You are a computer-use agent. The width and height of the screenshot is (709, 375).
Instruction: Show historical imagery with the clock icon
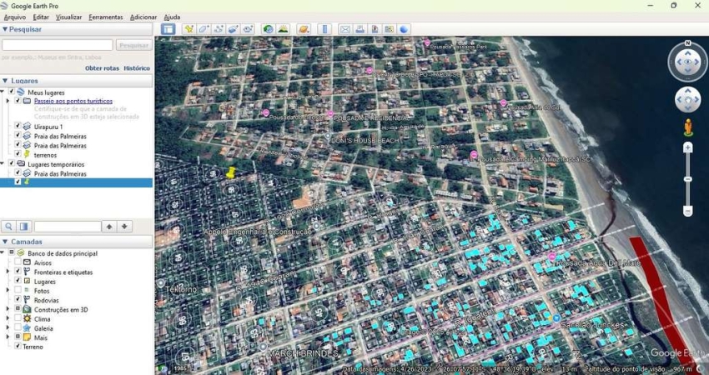pyautogui.click(x=269, y=29)
